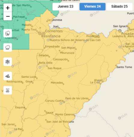Click the Puerto Tirol label
The image size is (134, 137).
pos(29,30)
